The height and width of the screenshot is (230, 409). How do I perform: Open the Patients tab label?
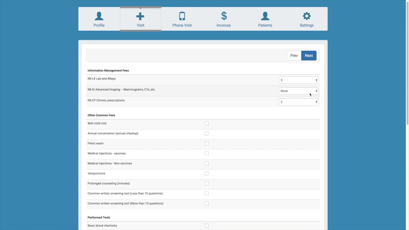pos(265,25)
